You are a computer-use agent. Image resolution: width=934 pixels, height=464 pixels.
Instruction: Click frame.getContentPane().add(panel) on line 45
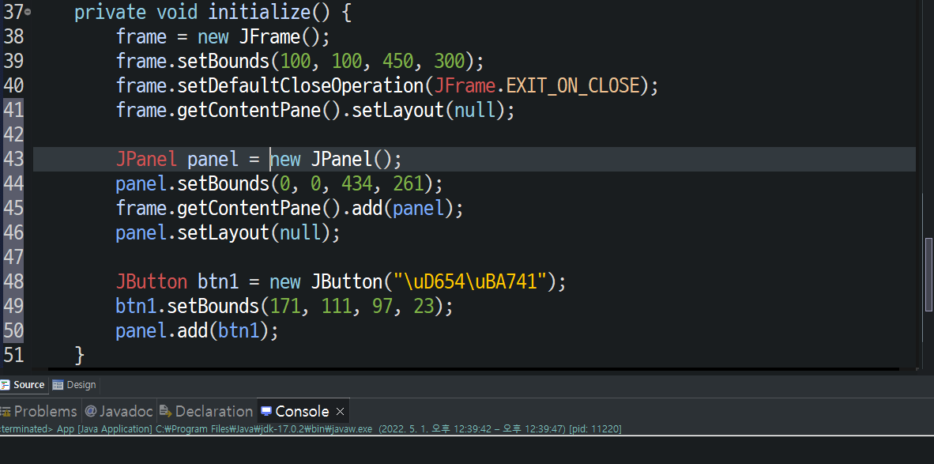click(289, 209)
